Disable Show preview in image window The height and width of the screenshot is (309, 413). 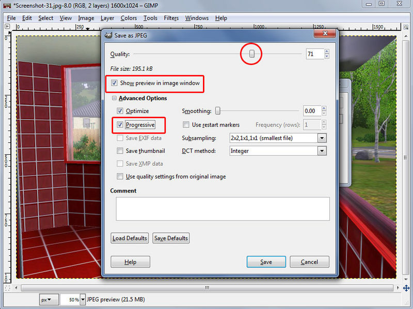tap(114, 83)
